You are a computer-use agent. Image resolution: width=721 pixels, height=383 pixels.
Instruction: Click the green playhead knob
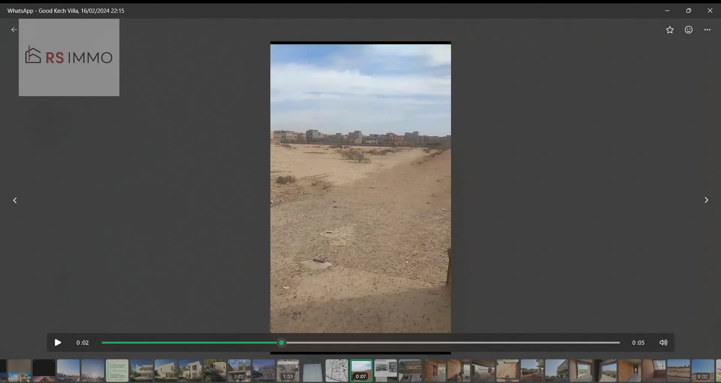pos(281,342)
